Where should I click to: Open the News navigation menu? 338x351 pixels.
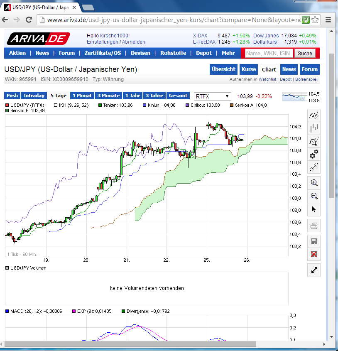42,53
